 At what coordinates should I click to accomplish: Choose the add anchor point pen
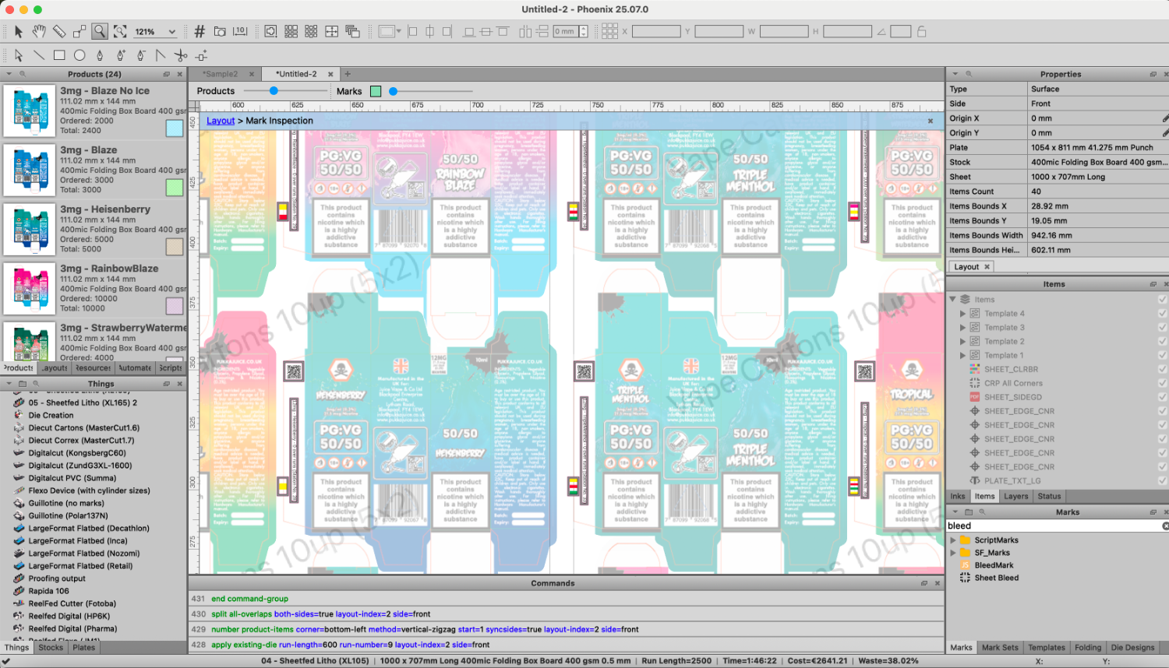coord(120,55)
